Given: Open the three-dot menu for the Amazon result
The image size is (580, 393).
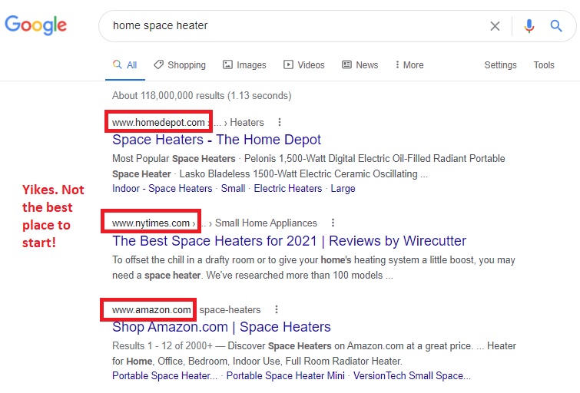Looking at the screenshot, I should pos(276,309).
